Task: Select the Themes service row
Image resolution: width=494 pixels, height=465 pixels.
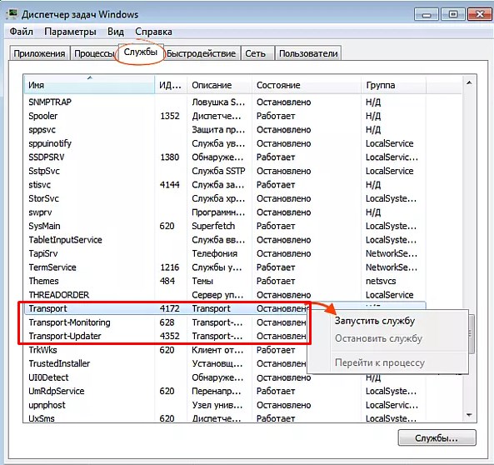Action: (x=225, y=281)
